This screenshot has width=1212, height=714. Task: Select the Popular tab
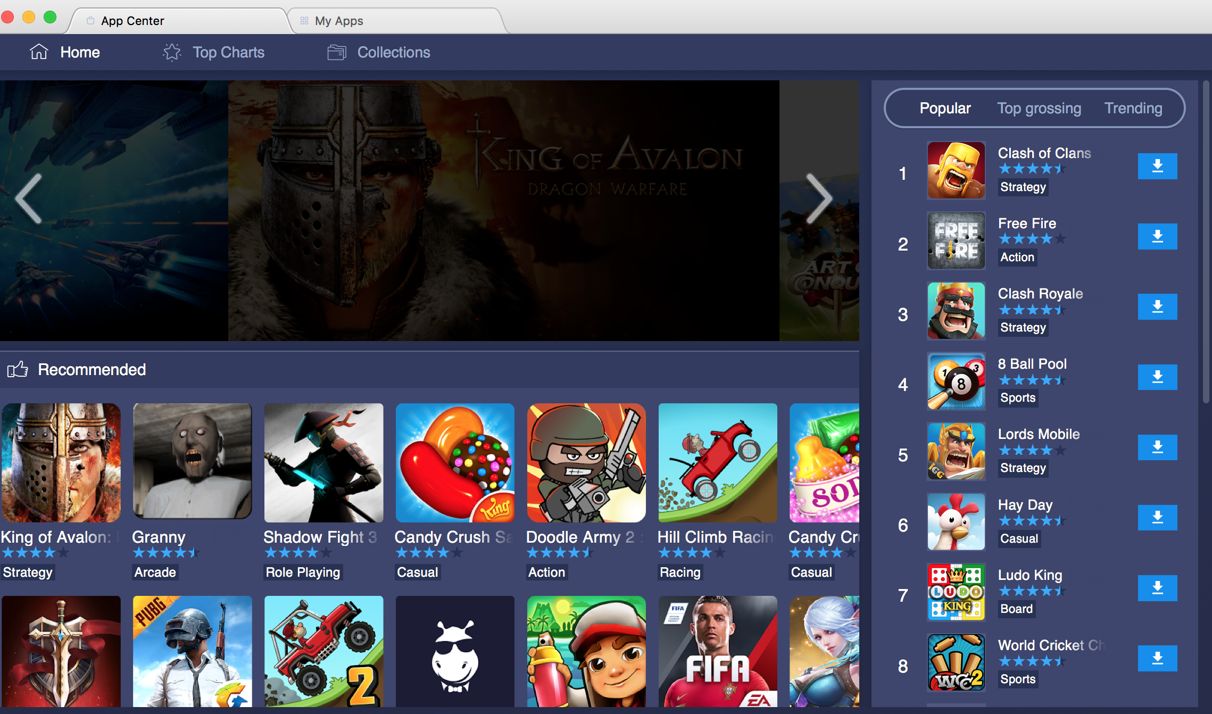[x=946, y=108]
